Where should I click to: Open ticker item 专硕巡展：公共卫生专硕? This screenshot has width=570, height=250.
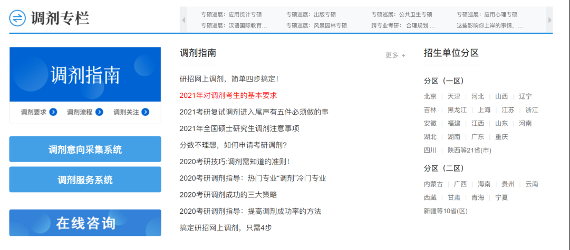[x=401, y=15]
